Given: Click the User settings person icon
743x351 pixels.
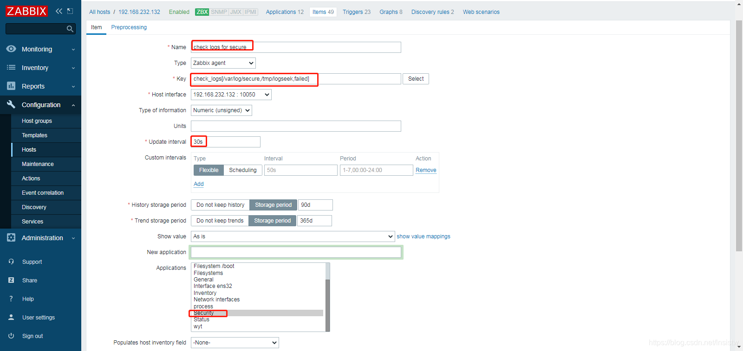Looking at the screenshot, I should coord(11,318).
